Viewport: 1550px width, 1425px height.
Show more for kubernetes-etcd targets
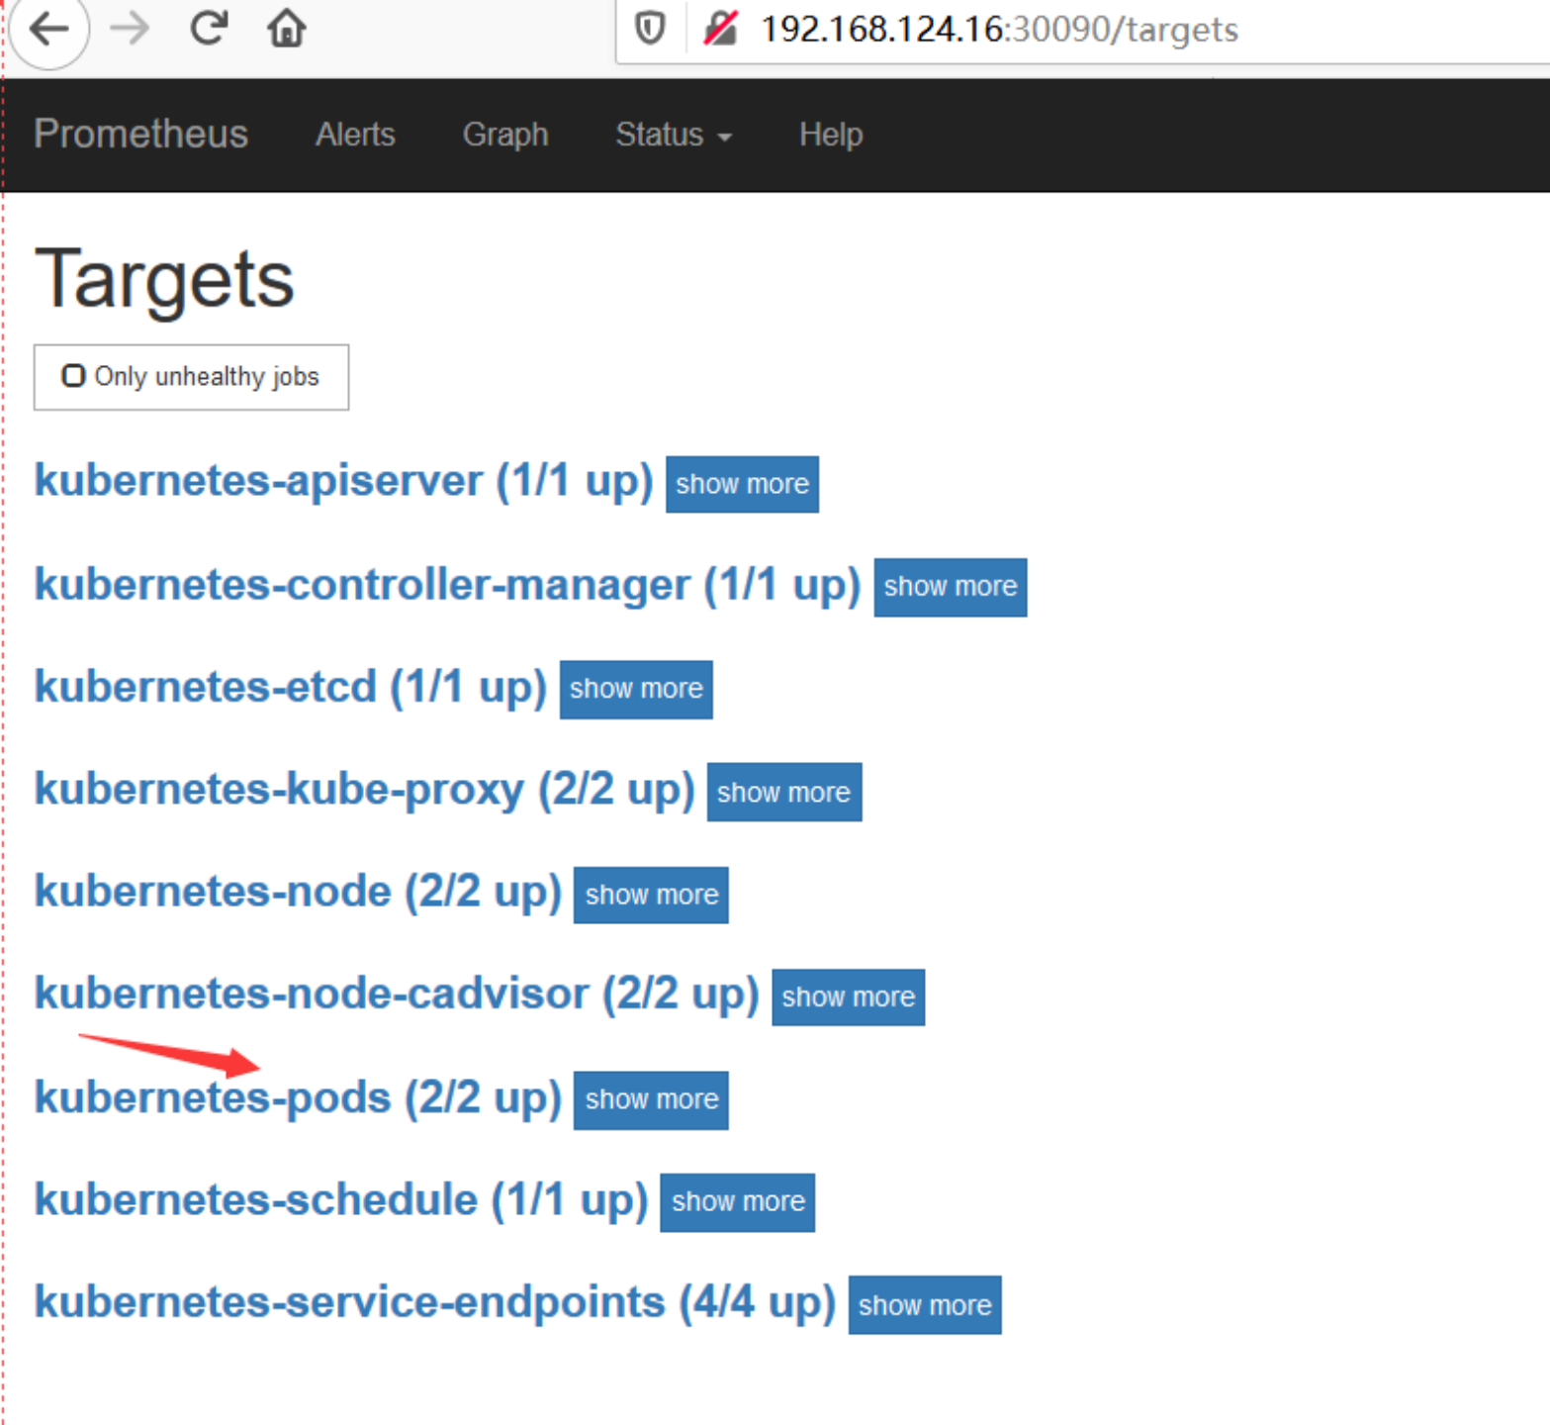(636, 689)
